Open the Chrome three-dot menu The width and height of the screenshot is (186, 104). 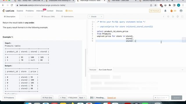tap(183, 5)
